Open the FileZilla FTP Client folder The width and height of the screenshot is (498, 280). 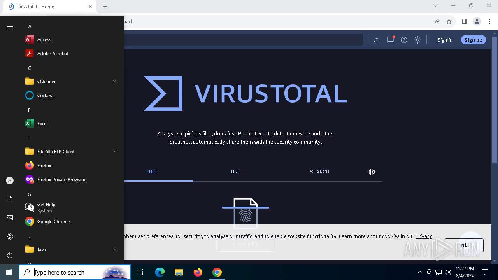(x=70, y=152)
